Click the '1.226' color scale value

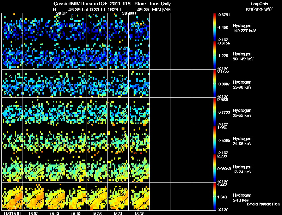click(223, 56)
